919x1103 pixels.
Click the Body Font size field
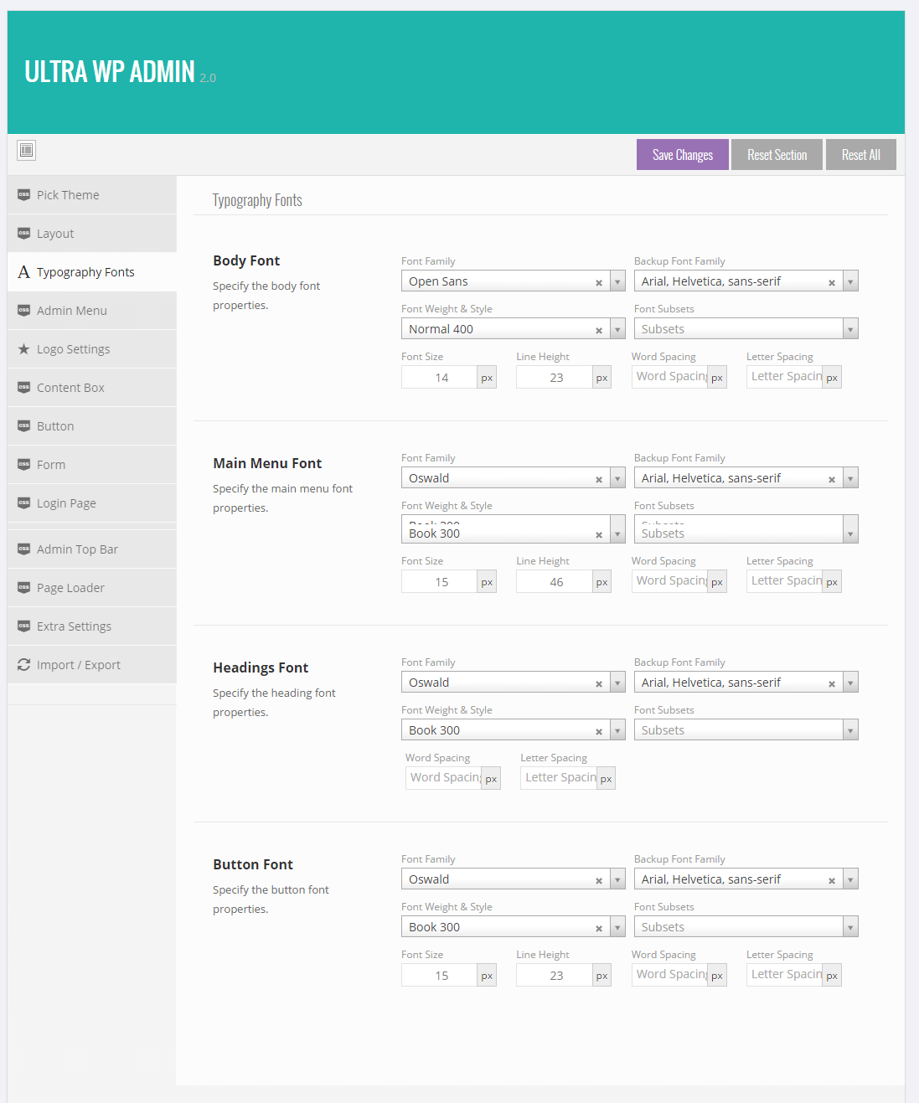440,378
